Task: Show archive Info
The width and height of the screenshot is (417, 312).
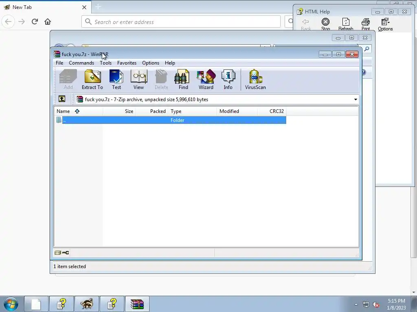Action: tap(228, 79)
